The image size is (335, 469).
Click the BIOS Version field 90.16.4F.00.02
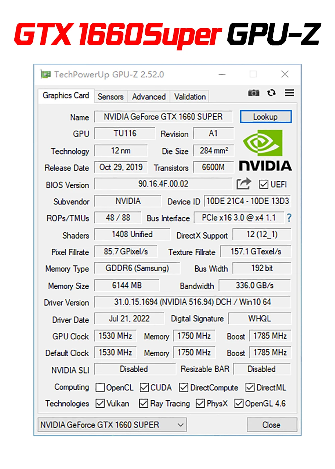(163, 184)
